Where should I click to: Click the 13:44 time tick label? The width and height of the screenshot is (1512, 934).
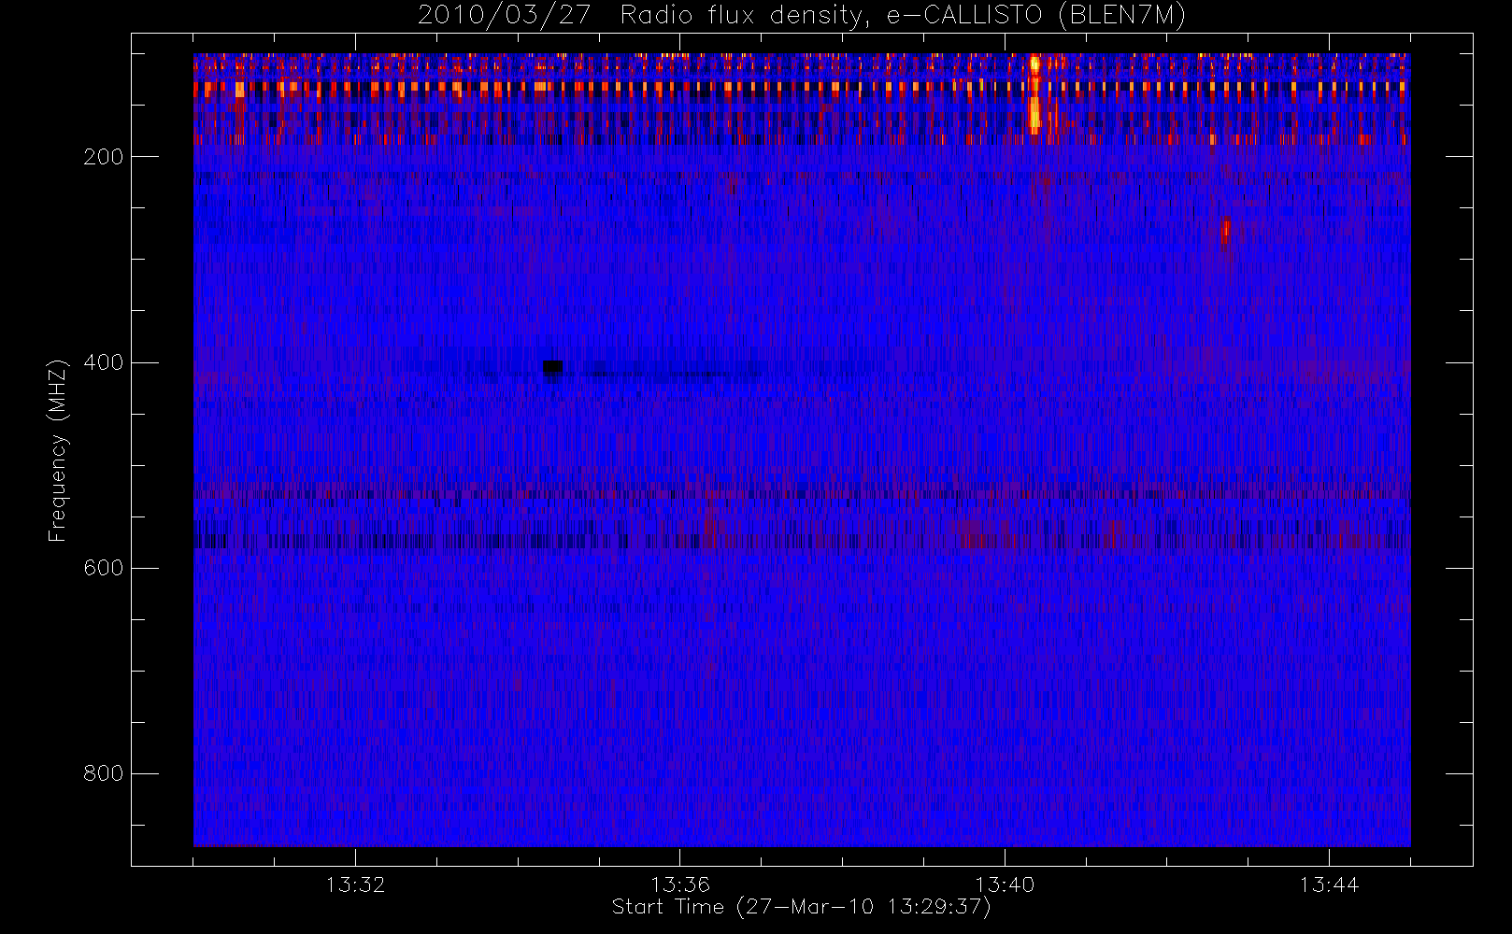pyautogui.click(x=1329, y=884)
